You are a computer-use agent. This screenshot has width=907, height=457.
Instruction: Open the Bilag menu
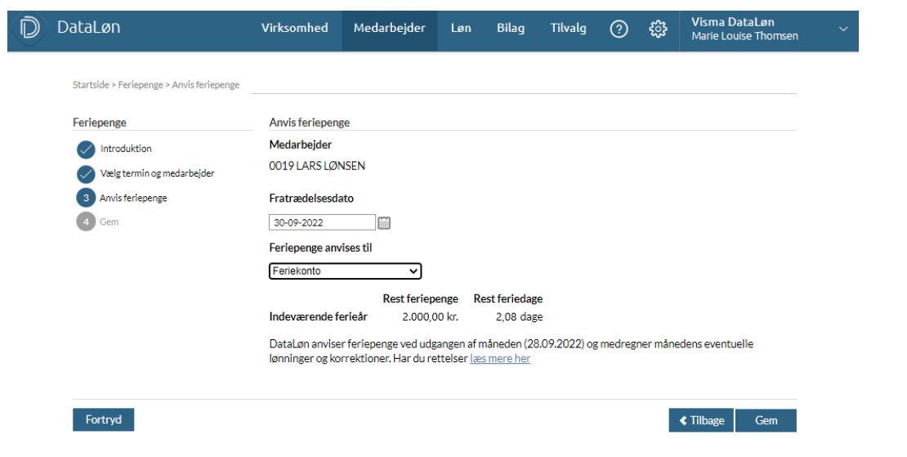pyautogui.click(x=511, y=29)
